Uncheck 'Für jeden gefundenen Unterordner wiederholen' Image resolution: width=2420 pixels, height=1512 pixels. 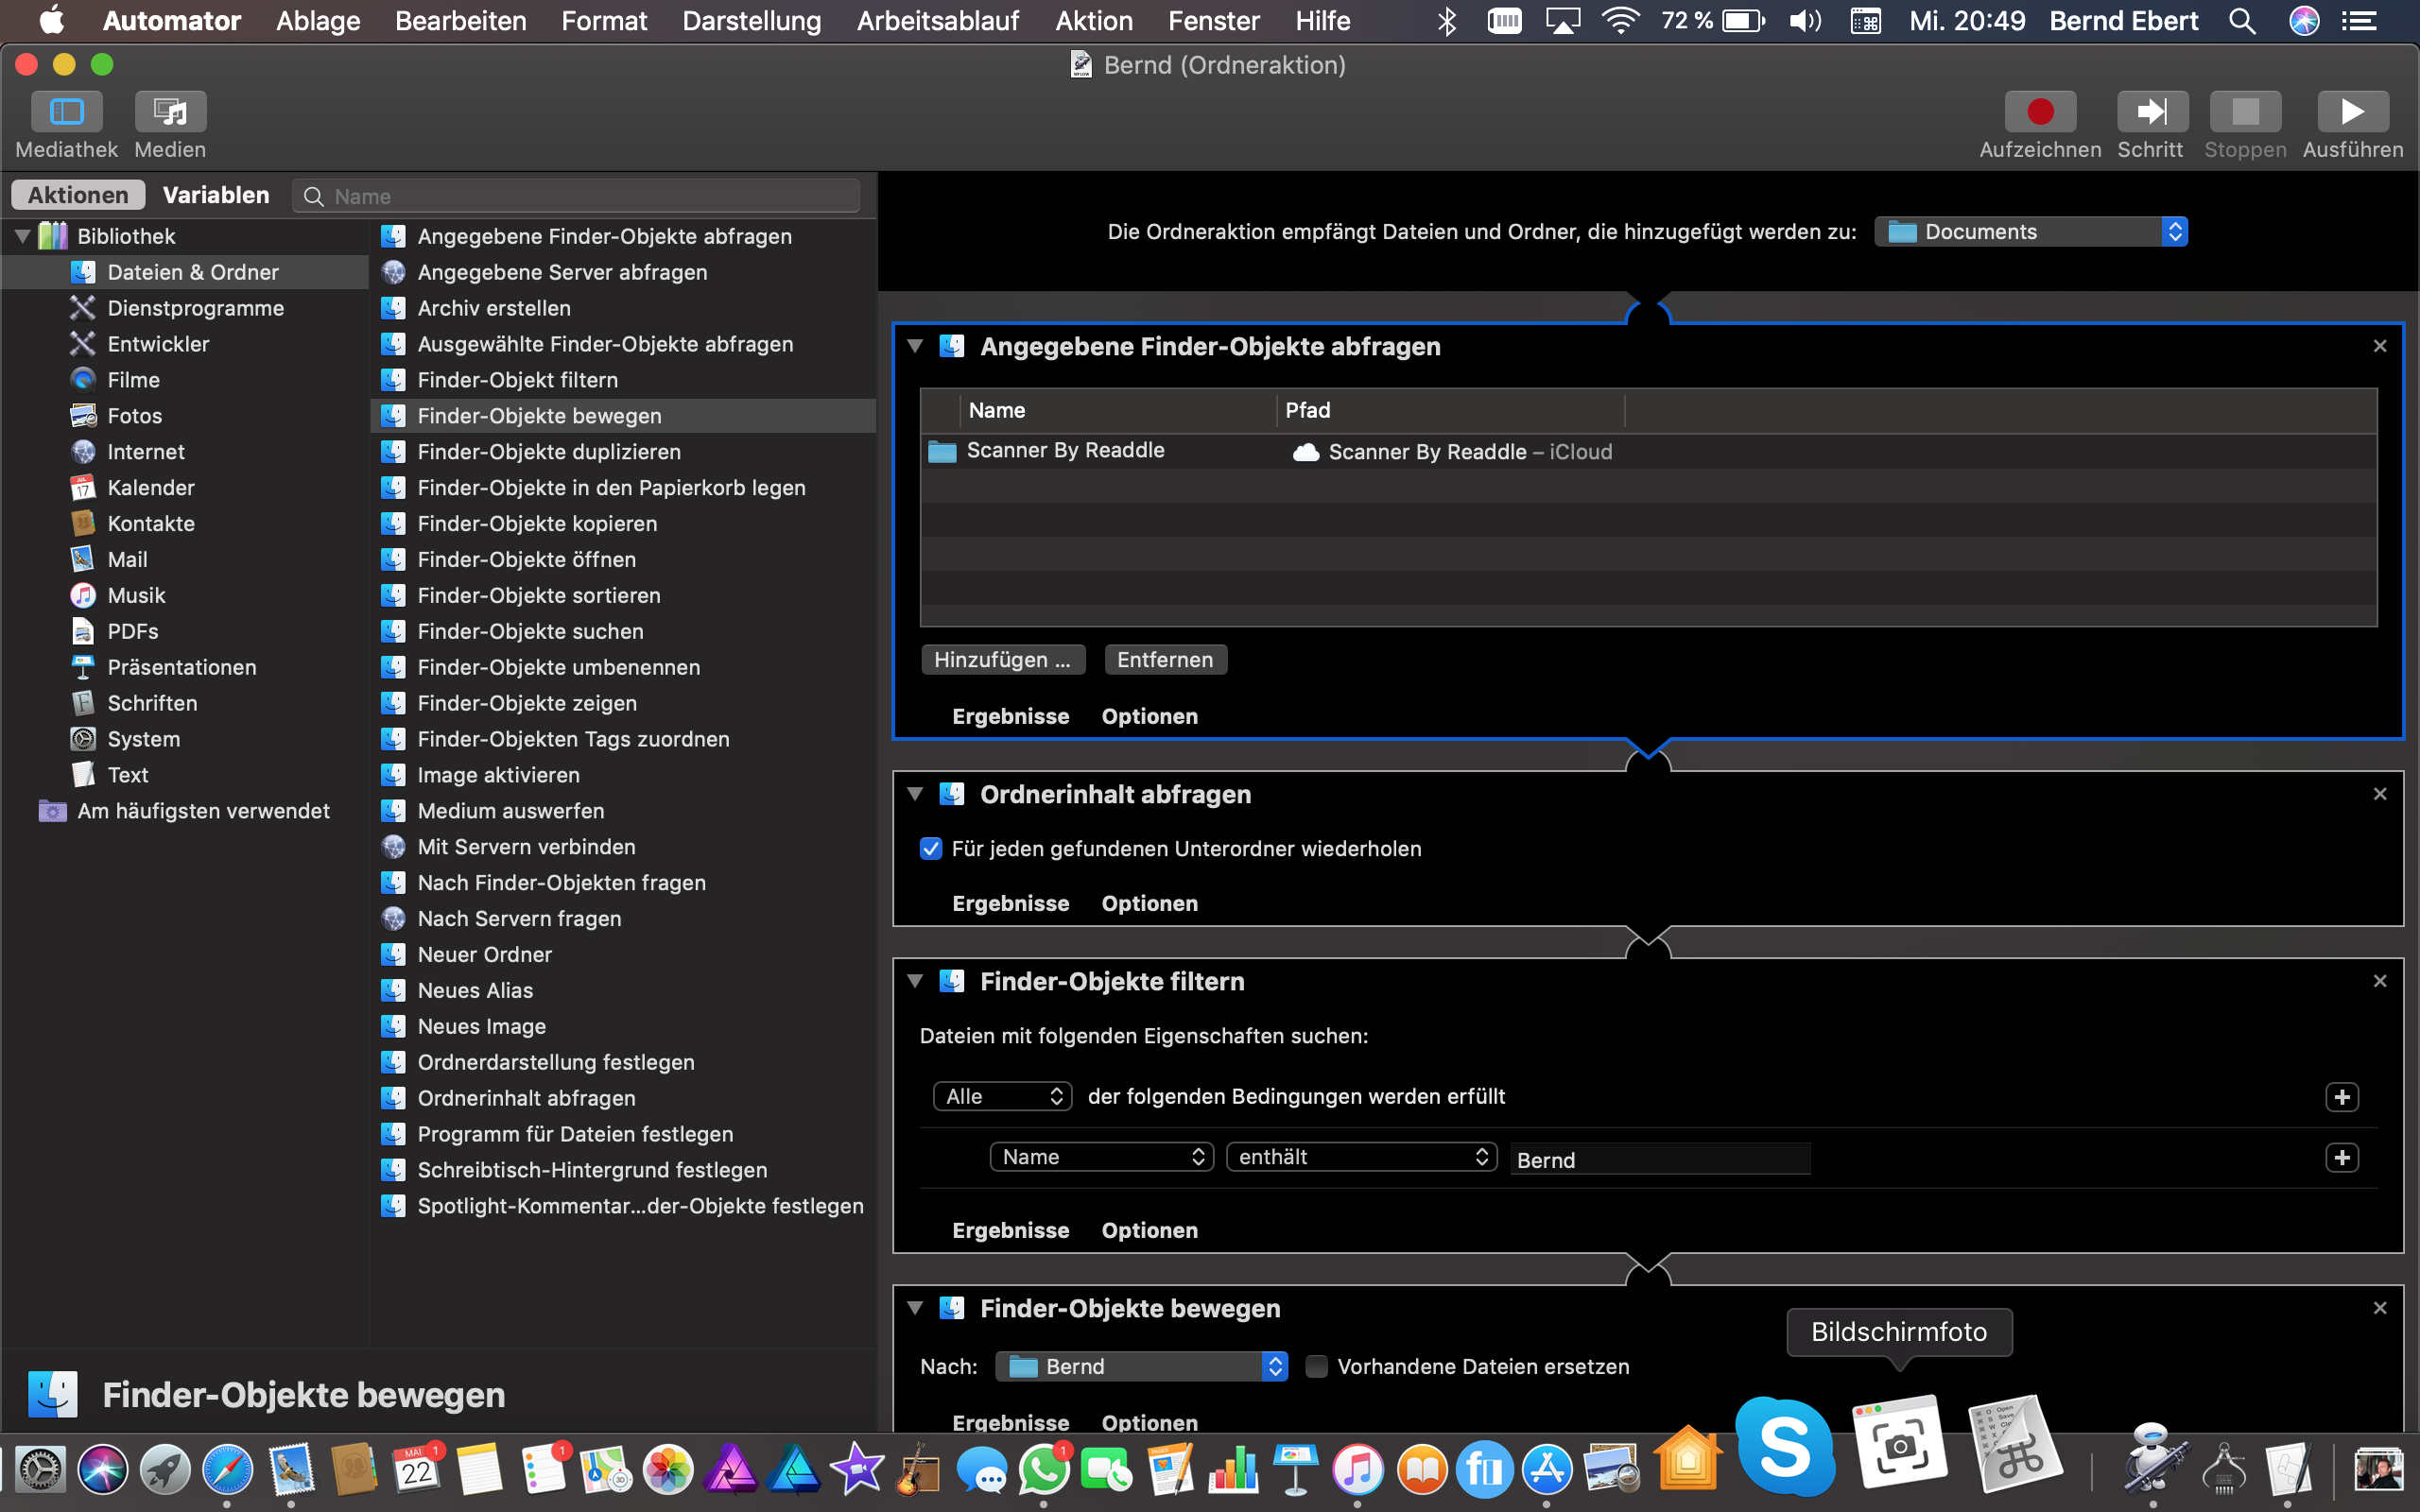[931, 849]
